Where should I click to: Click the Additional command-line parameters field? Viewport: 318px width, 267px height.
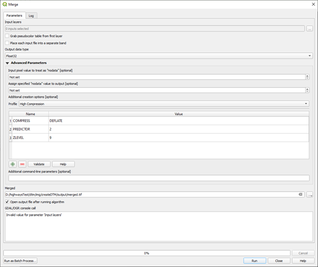[158, 178]
